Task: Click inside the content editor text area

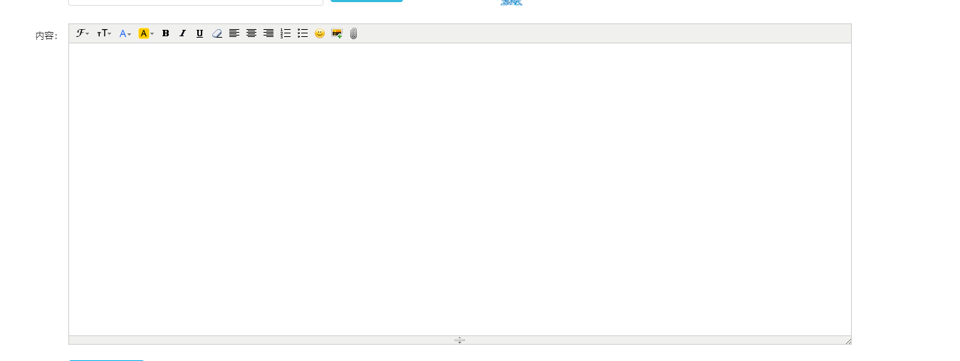Action: tap(460, 189)
